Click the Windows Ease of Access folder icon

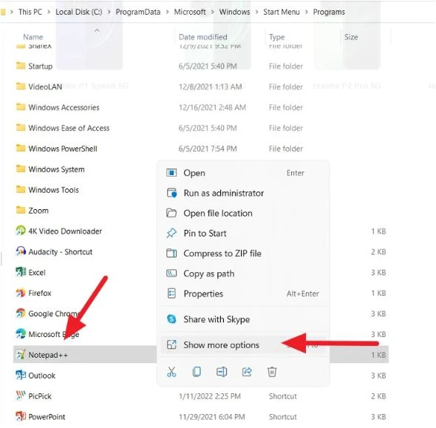tap(21, 128)
